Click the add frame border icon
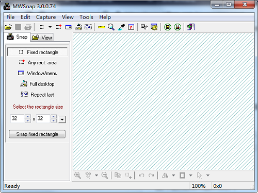The height and width of the screenshot is (193, 258). coord(182,176)
